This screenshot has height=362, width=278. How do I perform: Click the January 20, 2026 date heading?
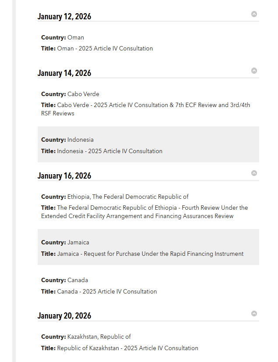pyautogui.click(x=64, y=316)
